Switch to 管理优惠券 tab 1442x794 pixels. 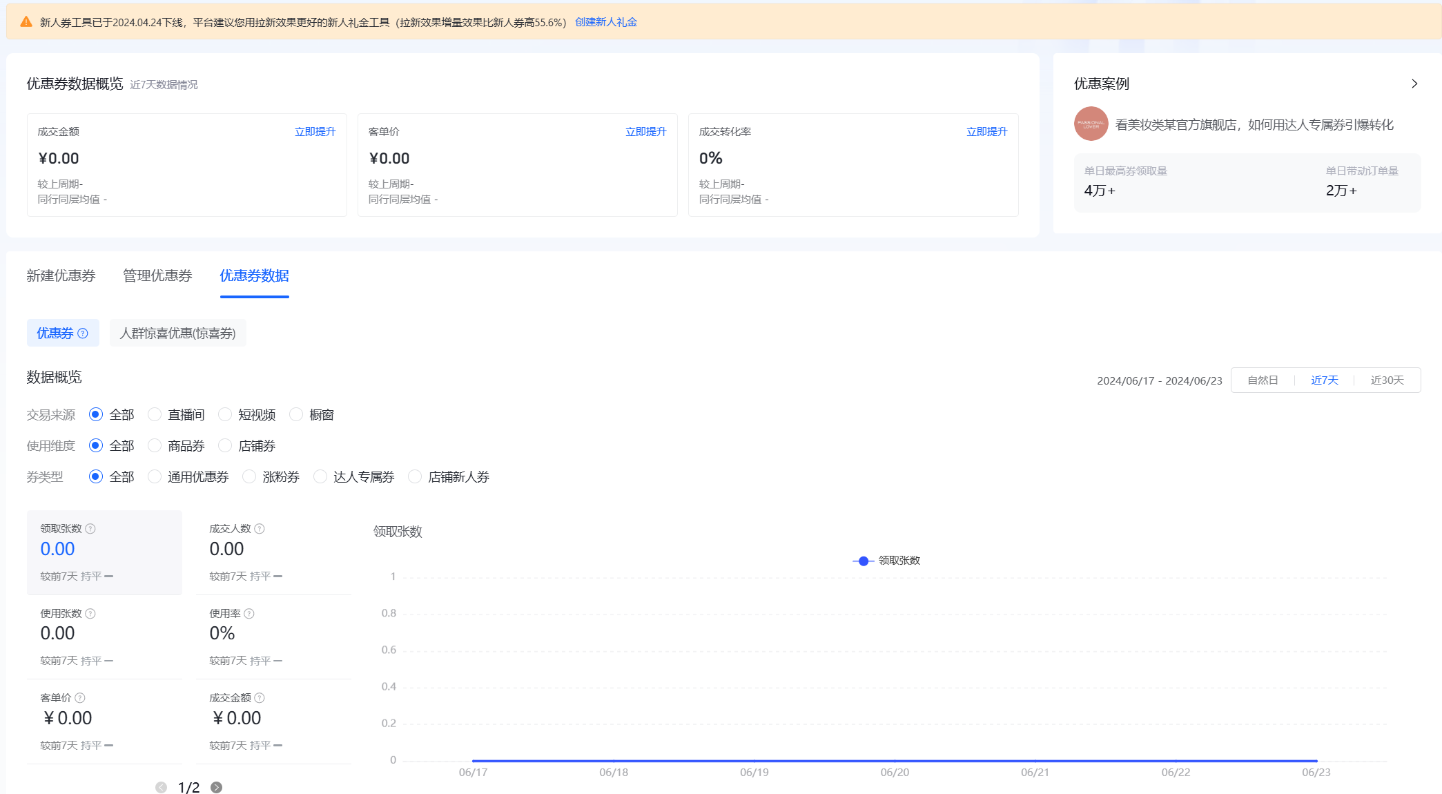coord(157,275)
